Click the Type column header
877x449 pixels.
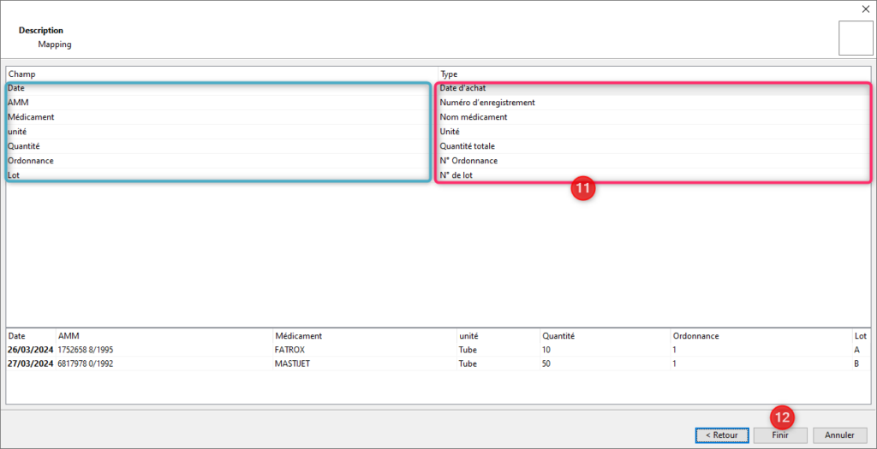click(449, 74)
